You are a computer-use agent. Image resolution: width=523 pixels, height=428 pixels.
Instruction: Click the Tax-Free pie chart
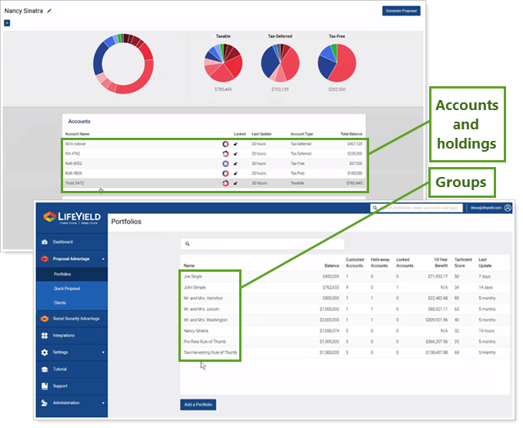click(x=336, y=62)
